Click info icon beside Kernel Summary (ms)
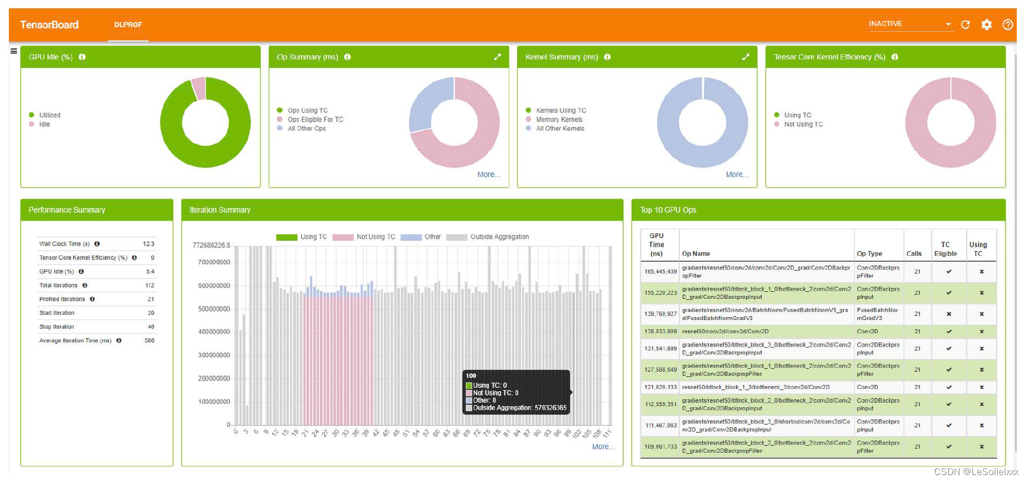 coord(607,57)
